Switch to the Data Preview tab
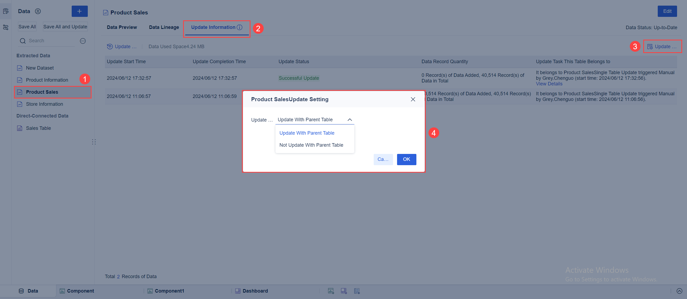 click(x=122, y=27)
